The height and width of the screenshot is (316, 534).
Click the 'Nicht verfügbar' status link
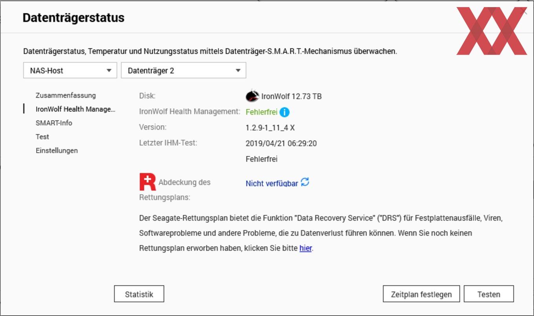point(272,183)
